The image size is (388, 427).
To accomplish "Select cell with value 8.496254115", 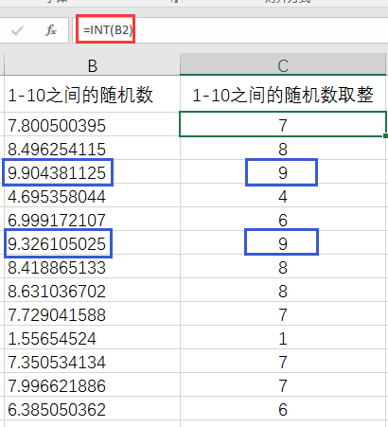I will pos(92,149).
